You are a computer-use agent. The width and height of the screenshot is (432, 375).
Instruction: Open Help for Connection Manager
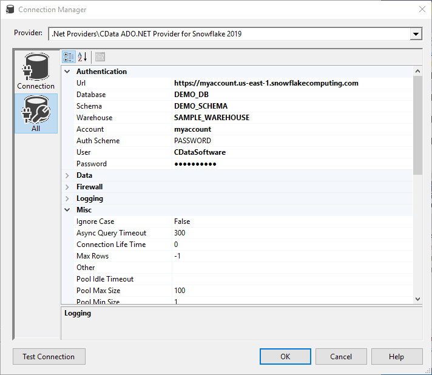(397, 357)
